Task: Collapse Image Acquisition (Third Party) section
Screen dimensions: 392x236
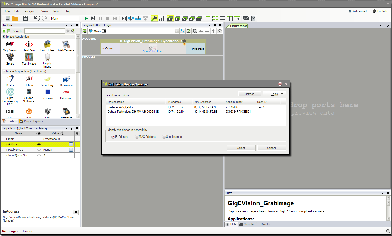Action: [x=4, y=71]
